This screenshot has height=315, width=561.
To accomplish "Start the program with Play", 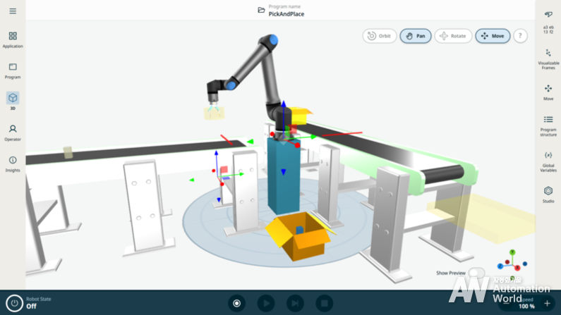I will pos(266,303).
